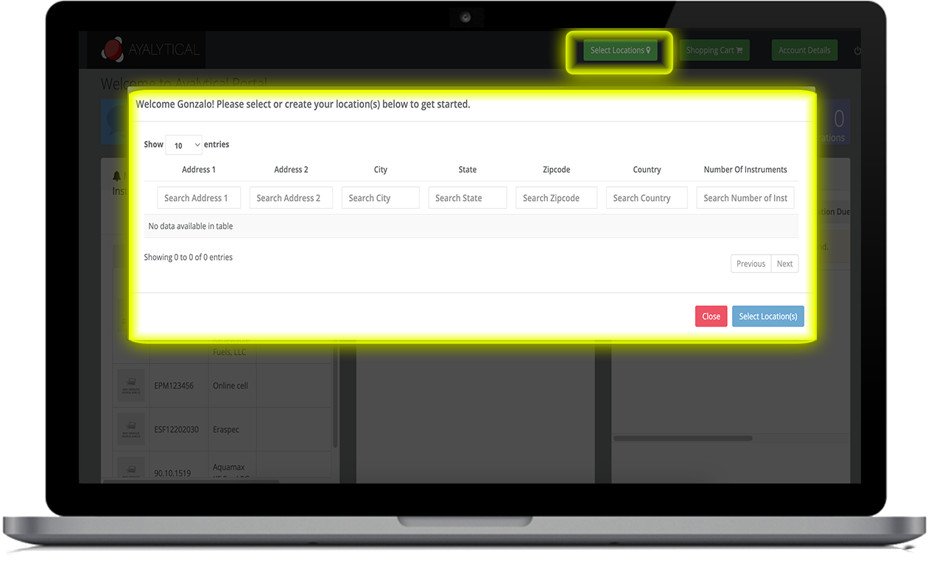Screen dimensions: 928x588
Task: Open the Shopping Cart
Action: [x=714, y=50]
